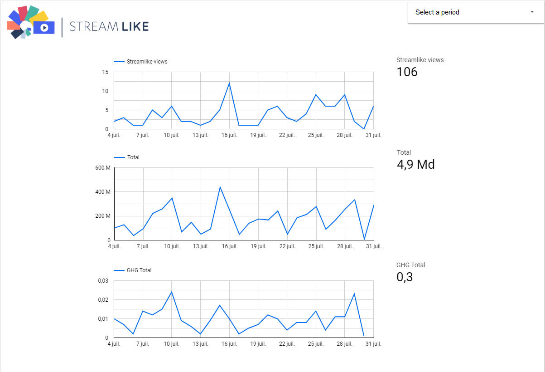Click the 15 axis label in views chart
The width and height of the screenshot is (545, 372).
click(106, 72)
